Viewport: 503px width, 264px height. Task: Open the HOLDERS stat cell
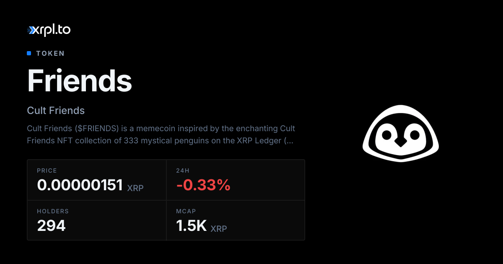click(97, 220)
